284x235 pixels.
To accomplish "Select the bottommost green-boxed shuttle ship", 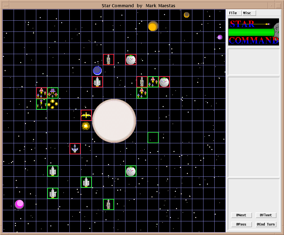I will pos(108,204).
